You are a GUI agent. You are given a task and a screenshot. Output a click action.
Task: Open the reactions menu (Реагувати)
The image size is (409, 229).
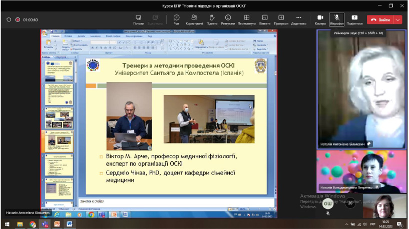pos(228,19)
